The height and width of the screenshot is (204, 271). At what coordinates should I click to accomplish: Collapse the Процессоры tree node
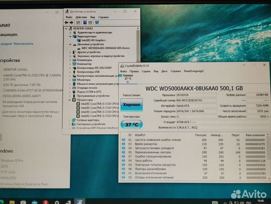(70, 100)
